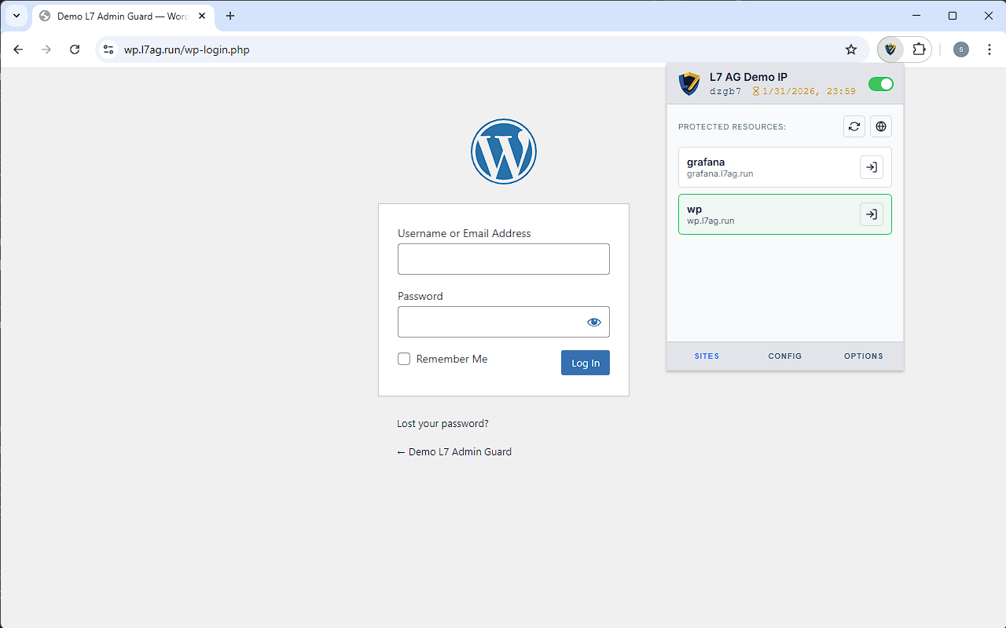
Task: Switch to the OPTIONS tab
Action: pyautogui.click(x=863, y=356)
